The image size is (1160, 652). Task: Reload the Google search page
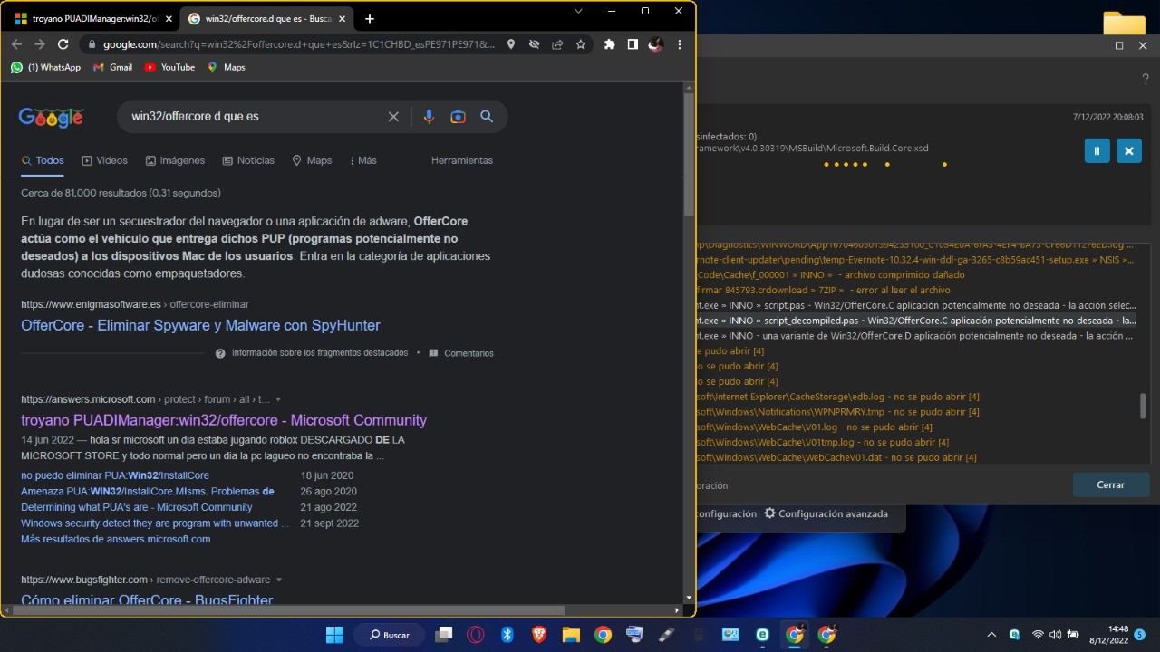(x=63, y=44)
